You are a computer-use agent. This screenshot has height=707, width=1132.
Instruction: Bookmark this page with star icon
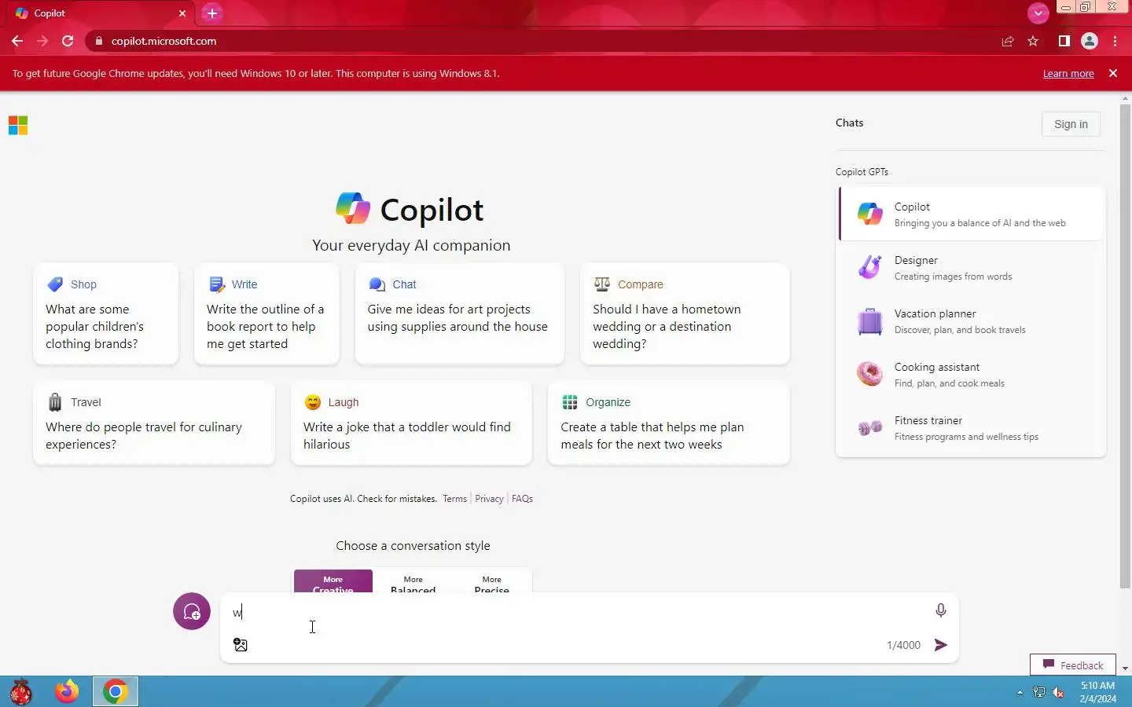[1033, 41]
